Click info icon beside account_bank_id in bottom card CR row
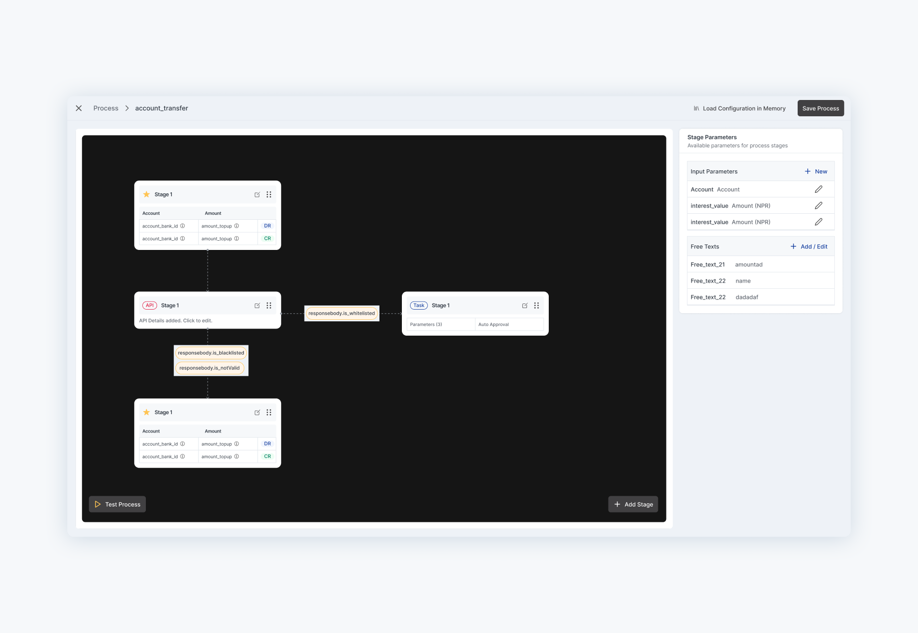 [183, 457]
